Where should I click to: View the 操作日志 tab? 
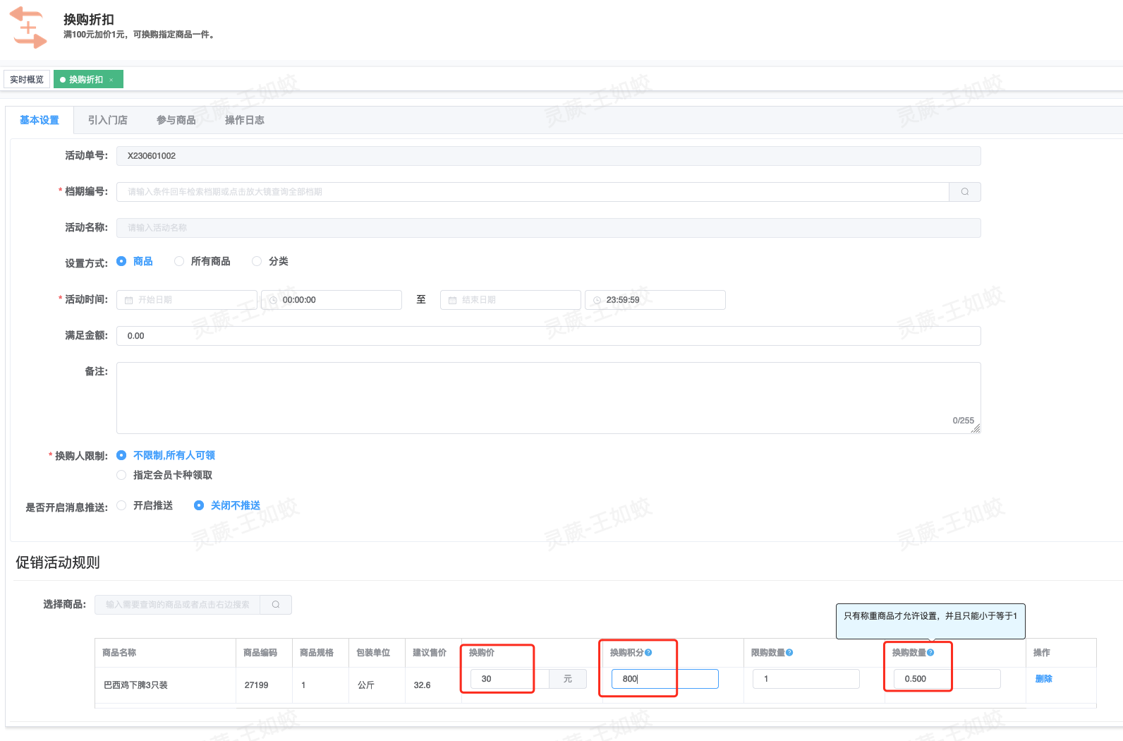point(245,120)
